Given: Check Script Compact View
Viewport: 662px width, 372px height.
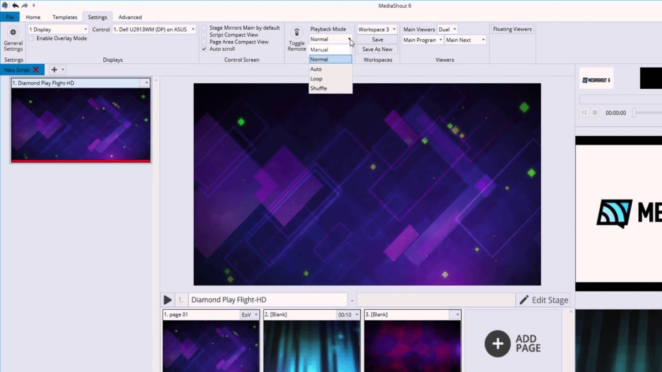Looking at the screenshot, I should [x=205, y=35].
